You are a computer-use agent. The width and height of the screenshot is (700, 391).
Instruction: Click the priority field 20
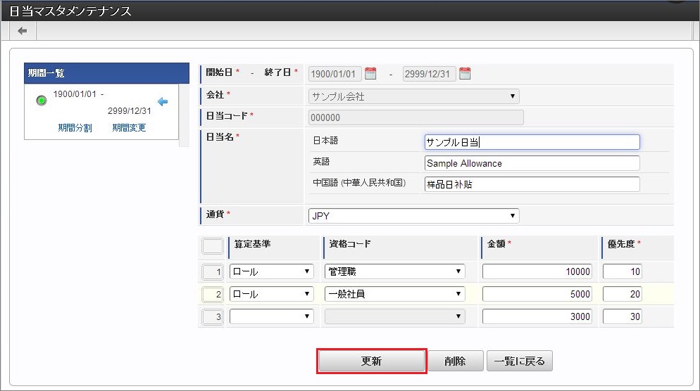[623, 294]
